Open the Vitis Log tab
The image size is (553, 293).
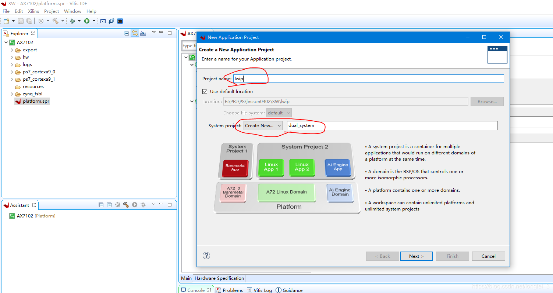coord(259,290)
